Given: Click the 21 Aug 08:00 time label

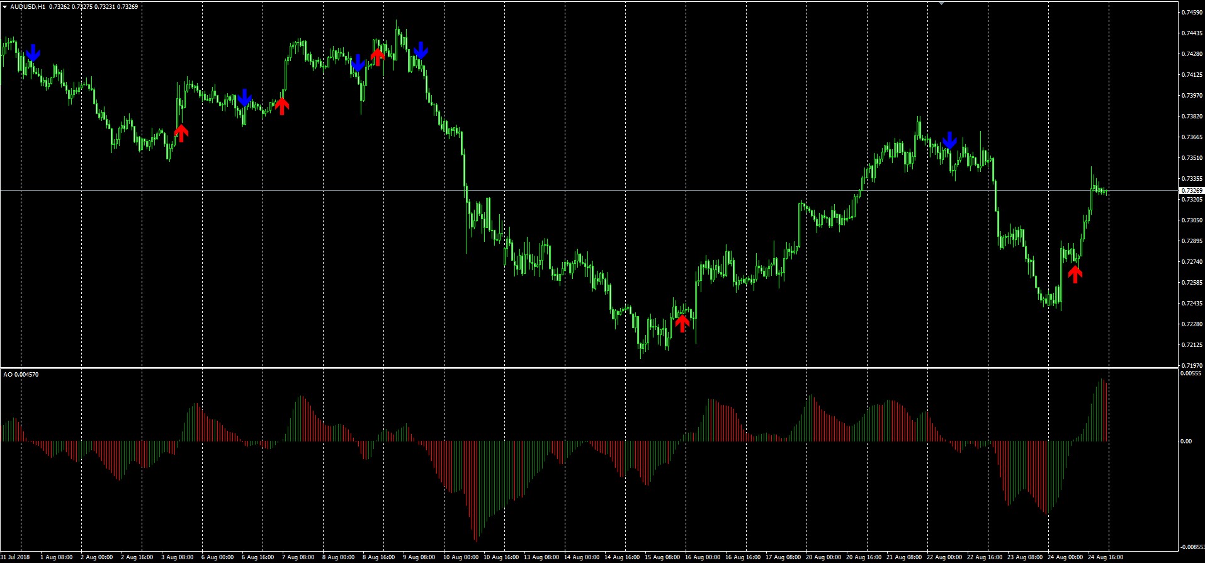Looking at the screenshot, I should (904, 557).
